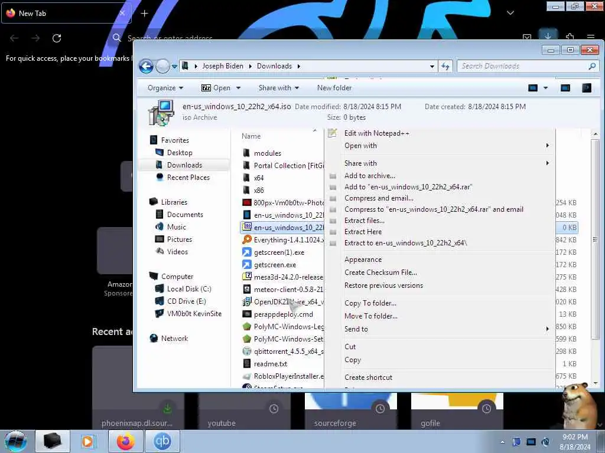Screen dimensions: 605x453
Task: Click the Windows Start orb
Action: (x=15, y=441)
